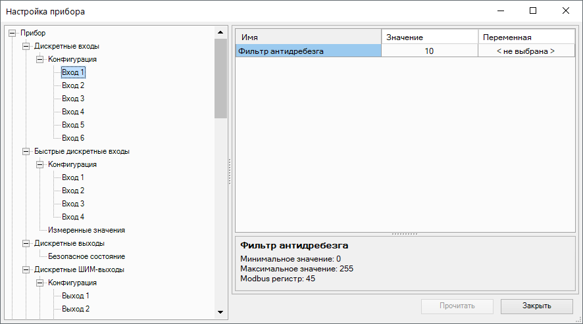
Task: Collapse the Дискретные входы node
Action: [x=26, y=46]
